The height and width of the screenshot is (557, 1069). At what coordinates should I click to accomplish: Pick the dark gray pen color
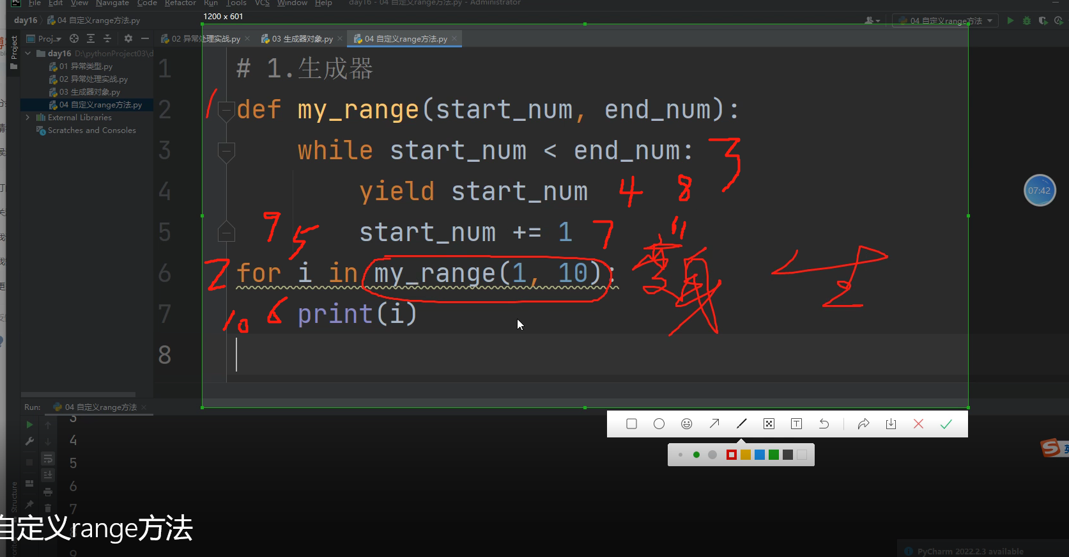tap(788, 455)
